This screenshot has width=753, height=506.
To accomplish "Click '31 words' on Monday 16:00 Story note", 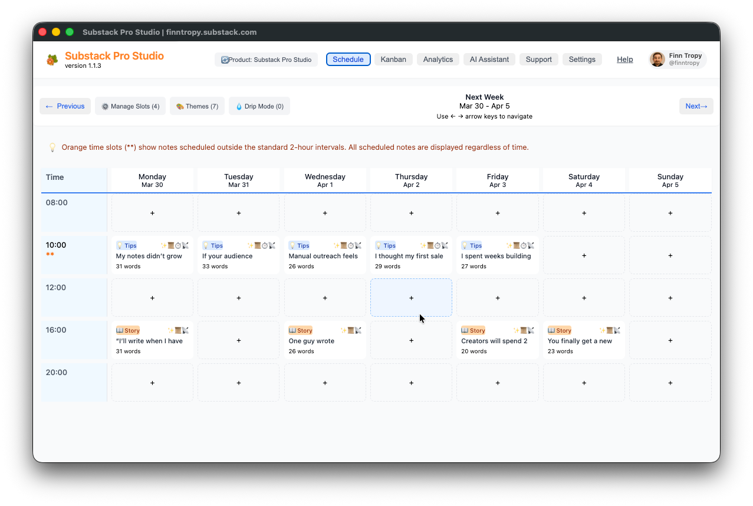I will tap(128, 351).
